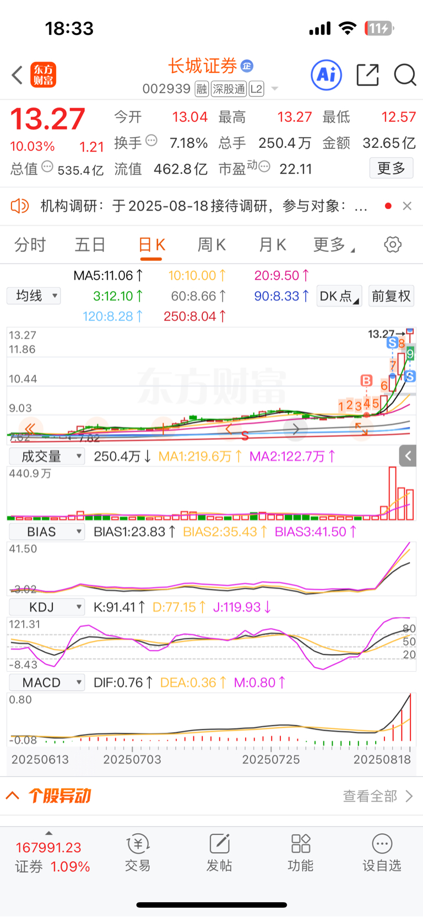This screenshot has height=917, width=423.
Task: Tap the 18:33 clock in status bar
Action: click(x=69, y=28)
